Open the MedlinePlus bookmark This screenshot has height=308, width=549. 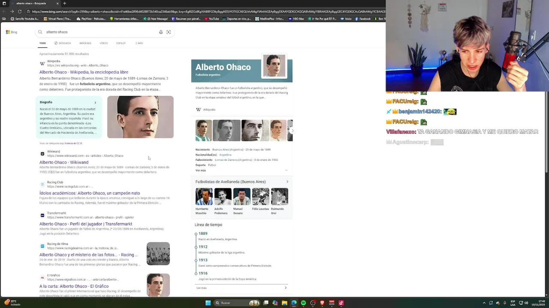270,19
